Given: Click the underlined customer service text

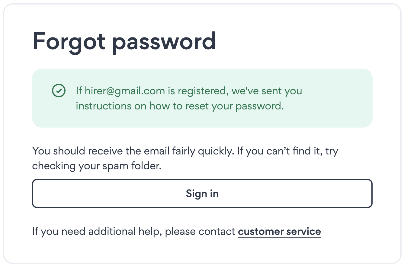Looking at the screenshot, I should pyautogui.click(x=279, y=231).
